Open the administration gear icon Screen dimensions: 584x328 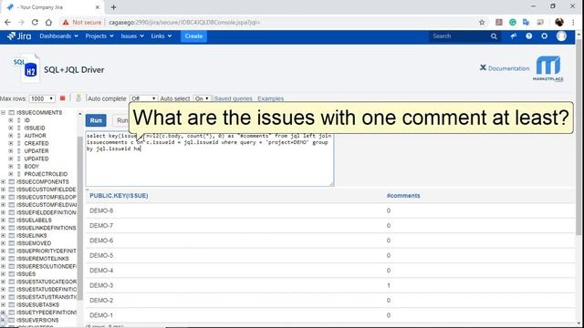(x=545, y=36)
